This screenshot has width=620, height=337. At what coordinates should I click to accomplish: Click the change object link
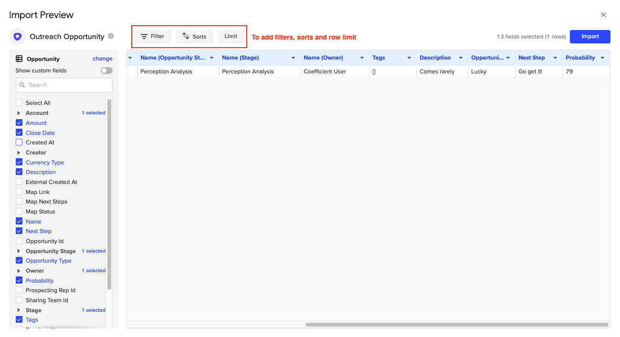point(103,59)
